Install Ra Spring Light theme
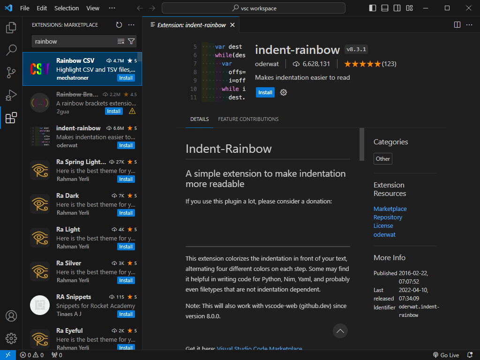Screen dimensions: 480x360 pos(126,179)
